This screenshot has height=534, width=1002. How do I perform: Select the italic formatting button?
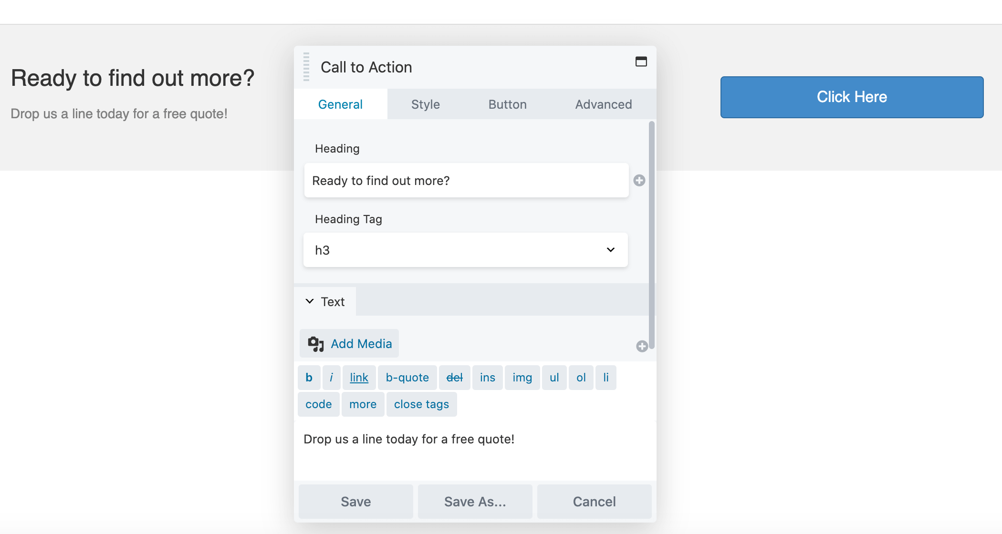tap(331, 377)
